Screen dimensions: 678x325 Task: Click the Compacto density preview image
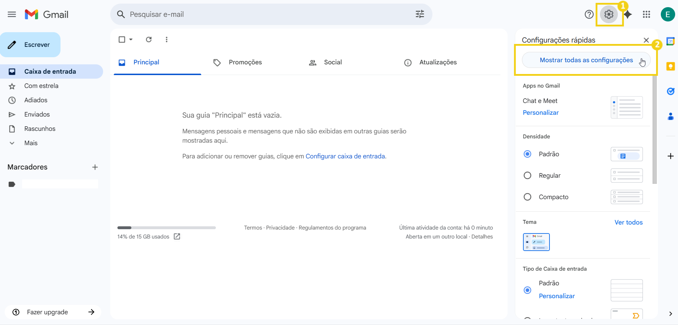point(626,197)
